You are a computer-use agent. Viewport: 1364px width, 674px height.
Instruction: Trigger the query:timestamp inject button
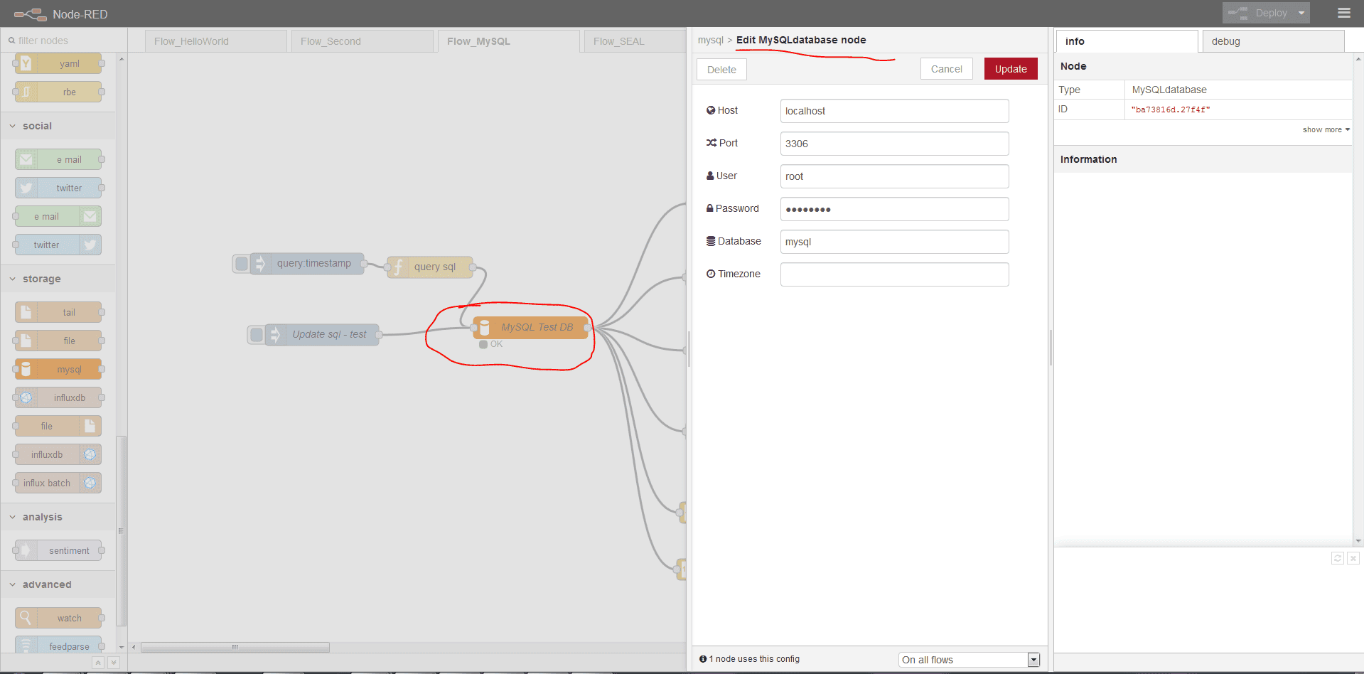tap(242, 264)
